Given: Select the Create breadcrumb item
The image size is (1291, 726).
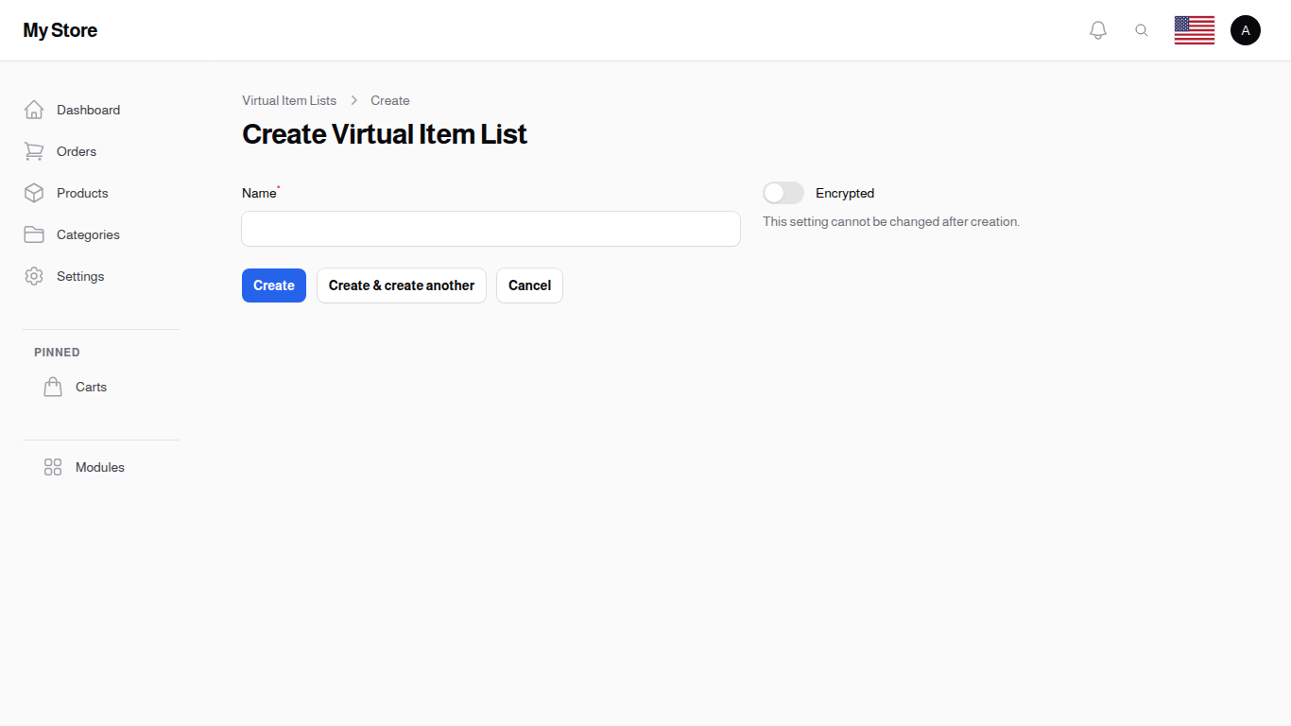Looking at the screenshot, I should 390,100.
